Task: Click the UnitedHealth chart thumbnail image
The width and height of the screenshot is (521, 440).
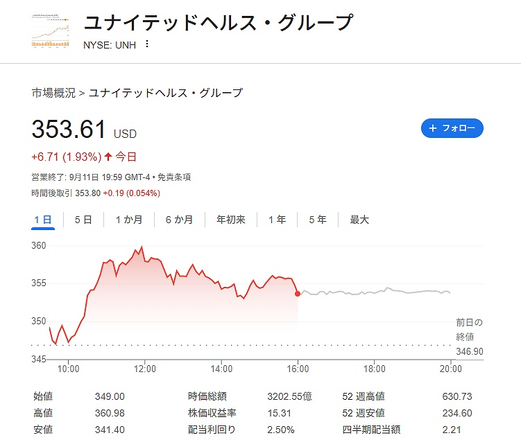Action: (51, 32)
